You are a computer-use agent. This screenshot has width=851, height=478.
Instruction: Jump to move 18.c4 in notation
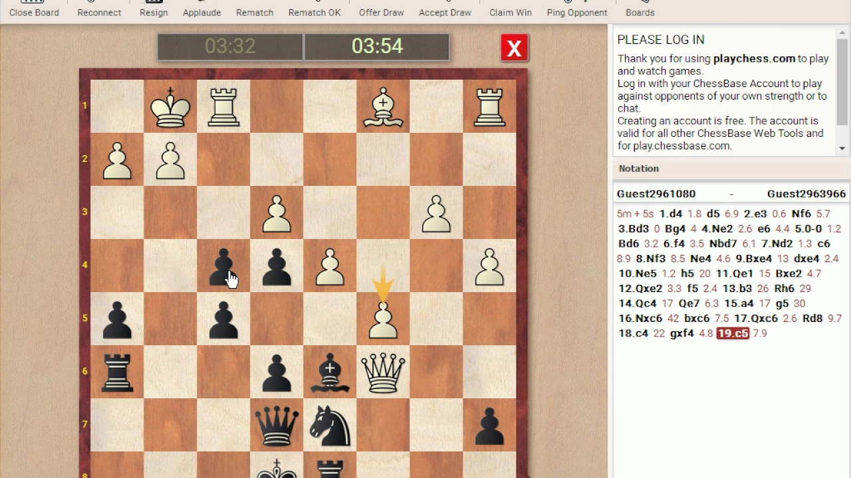pyautogui.click(x=634, y=333)
